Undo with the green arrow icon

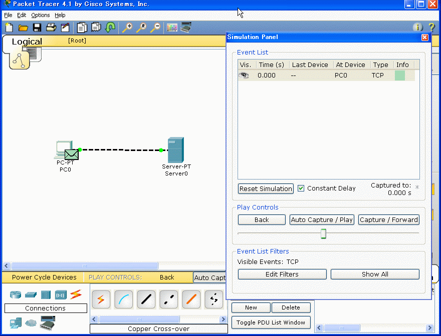[110, 27]
